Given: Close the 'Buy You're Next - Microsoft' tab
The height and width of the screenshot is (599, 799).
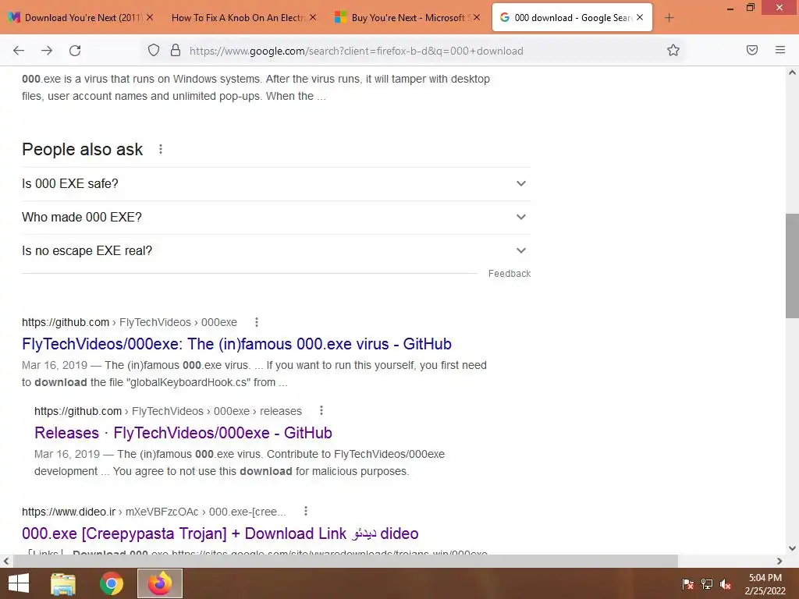Looking at the screenshot, I should 477,17.
